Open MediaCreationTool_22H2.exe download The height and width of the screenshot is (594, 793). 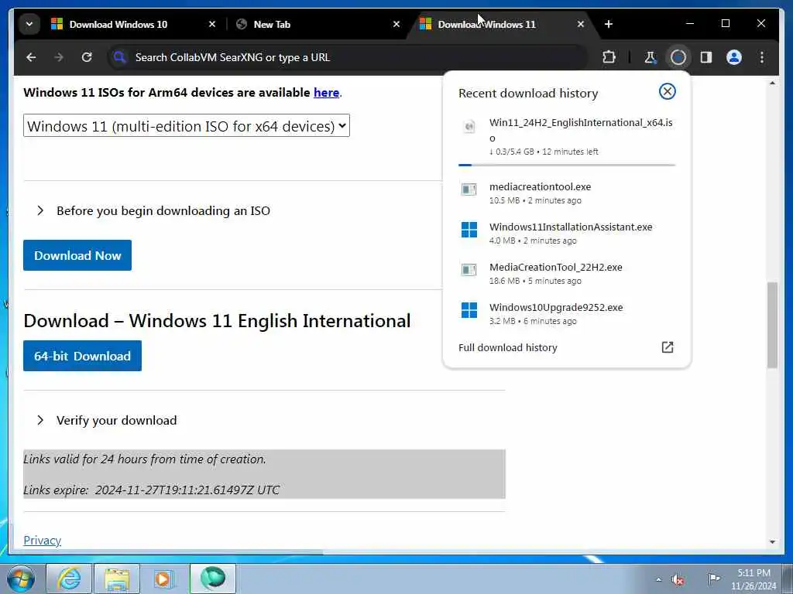(x=566, y=273)
